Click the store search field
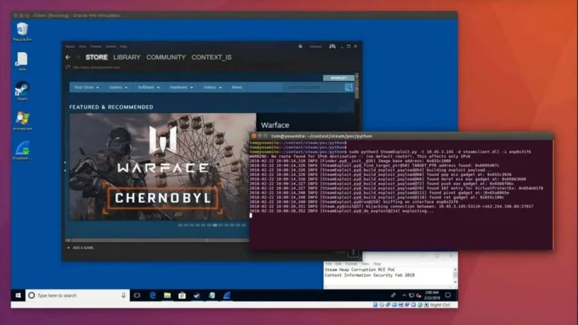The height and width of the screenshot is (325, 578). click(x=314, y=87)
